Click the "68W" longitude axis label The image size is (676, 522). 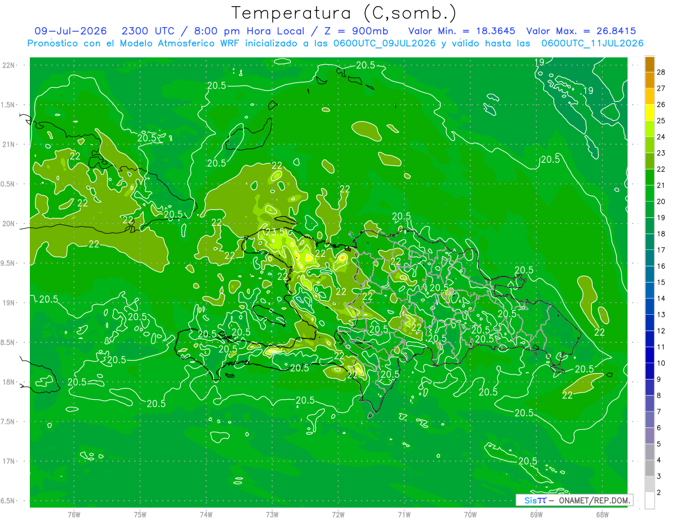(602, 515)
